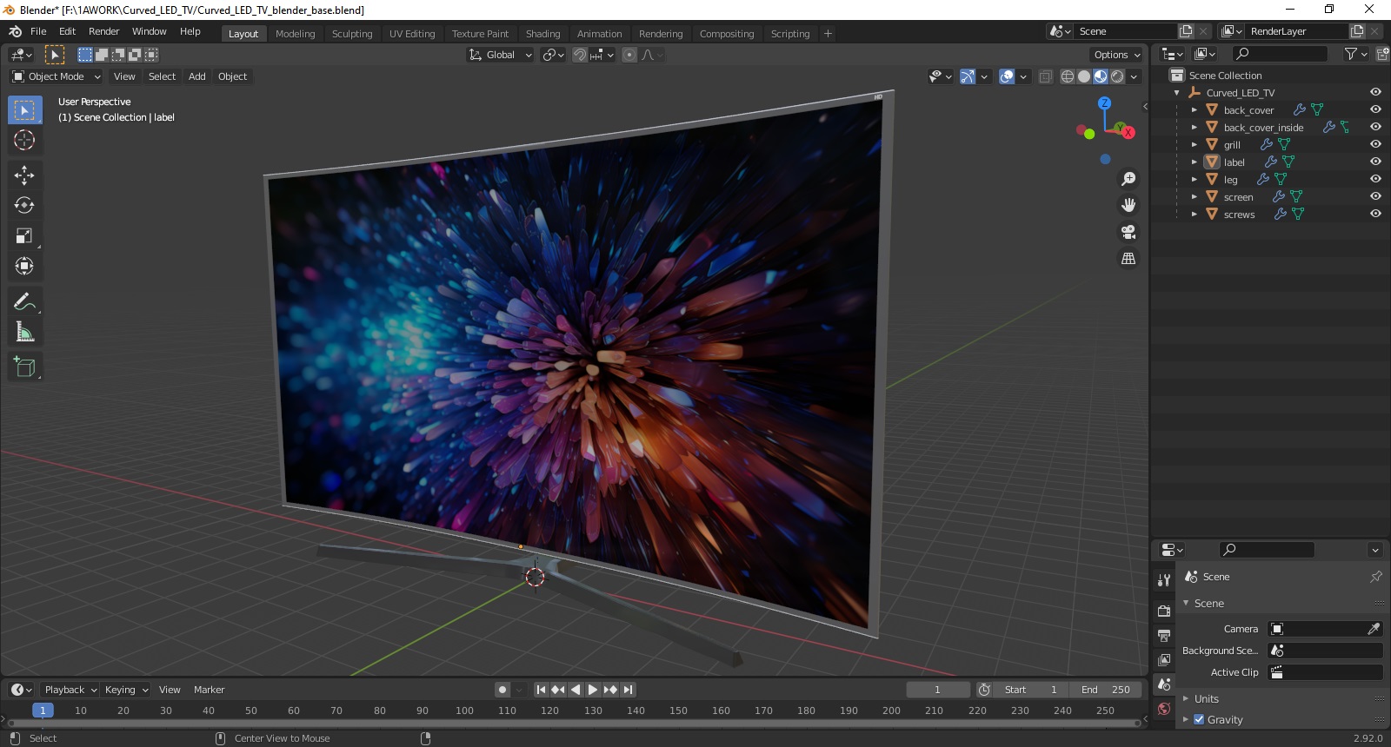The height and width of the screenshot is (747, 1391).
Task: Expand the back_cover tree item
Action: [1195, 110]
